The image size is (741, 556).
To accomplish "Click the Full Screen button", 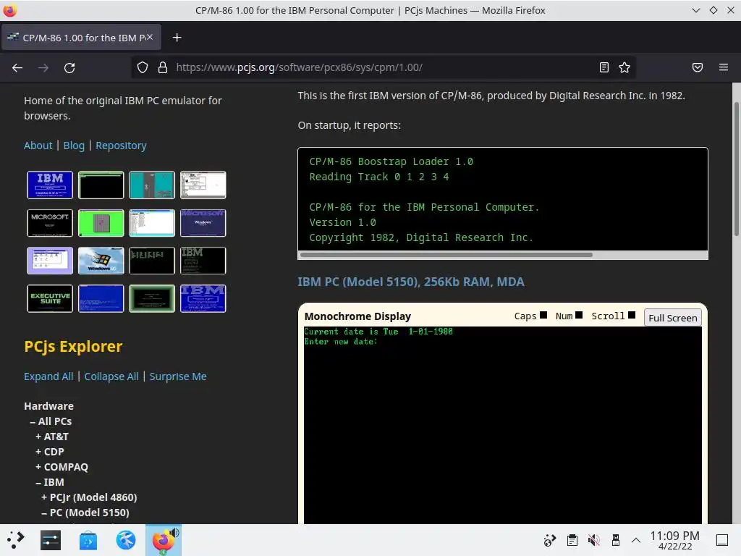I will tap(672, 318).
